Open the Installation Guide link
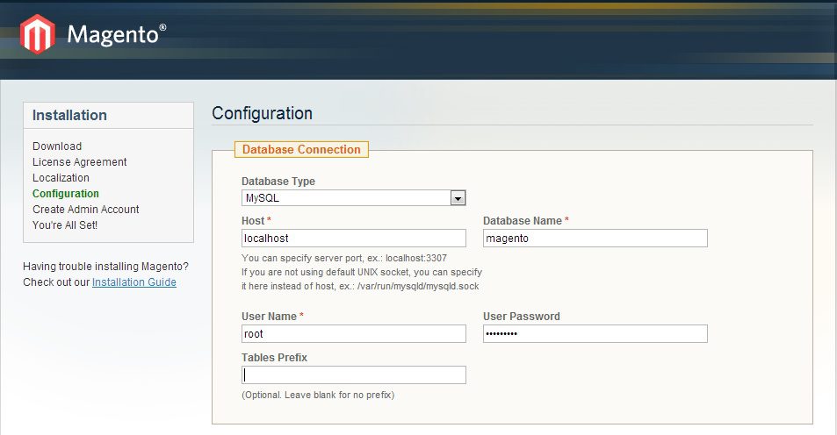The width and height of the screenshot is (837, 435). point(134,282)
